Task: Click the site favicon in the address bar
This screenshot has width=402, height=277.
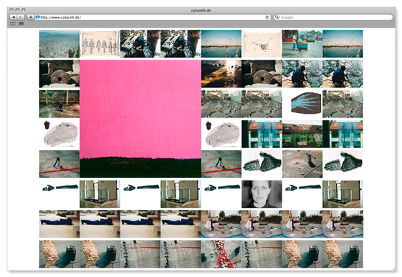Action: (x=38, y=17)
